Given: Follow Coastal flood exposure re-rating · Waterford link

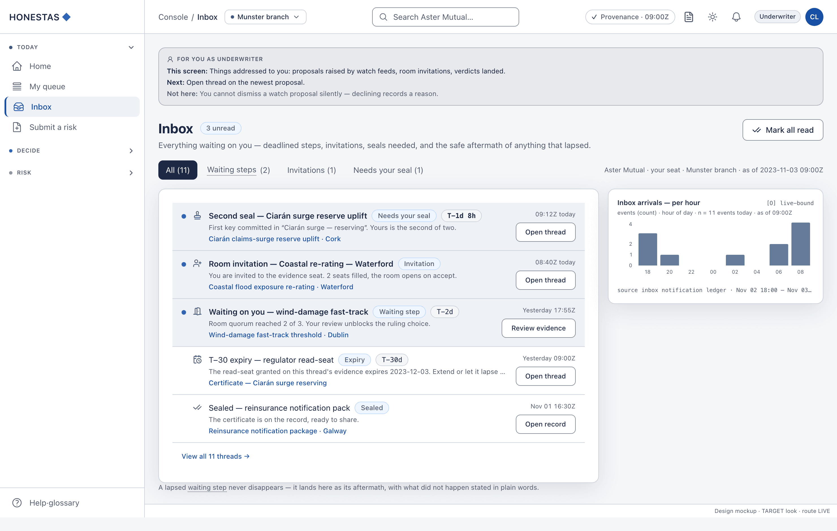Looking at the screenshot, I should click(281, 287).
